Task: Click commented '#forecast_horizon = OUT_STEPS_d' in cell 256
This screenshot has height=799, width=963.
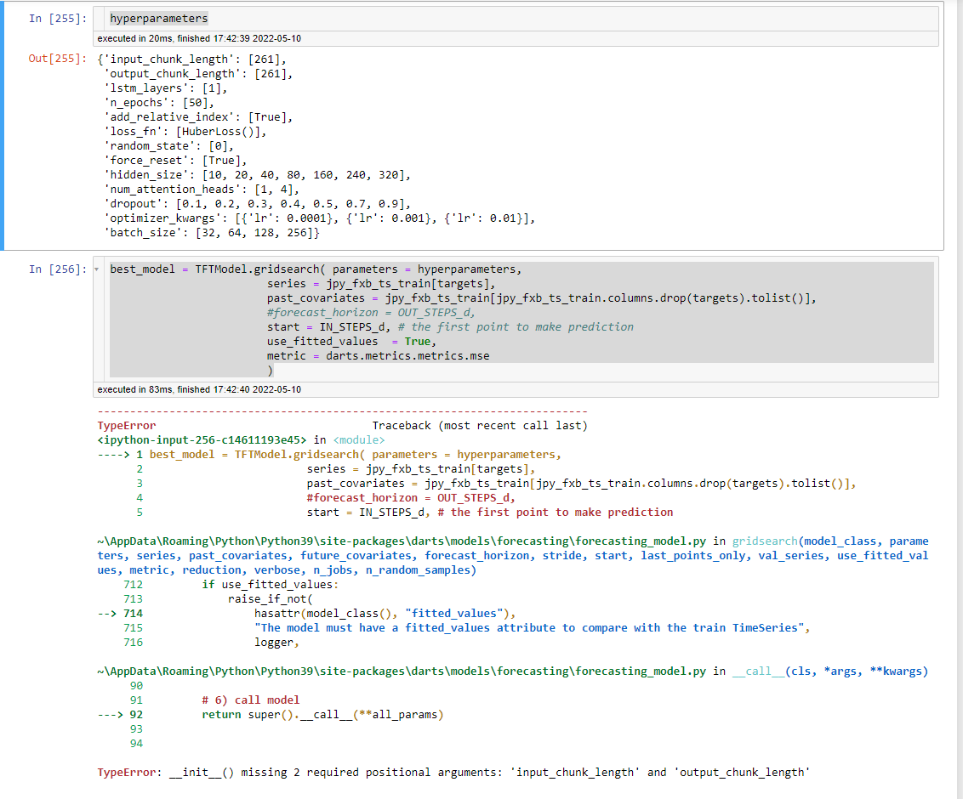Action: pyautogui.click(x=371, y=312)
